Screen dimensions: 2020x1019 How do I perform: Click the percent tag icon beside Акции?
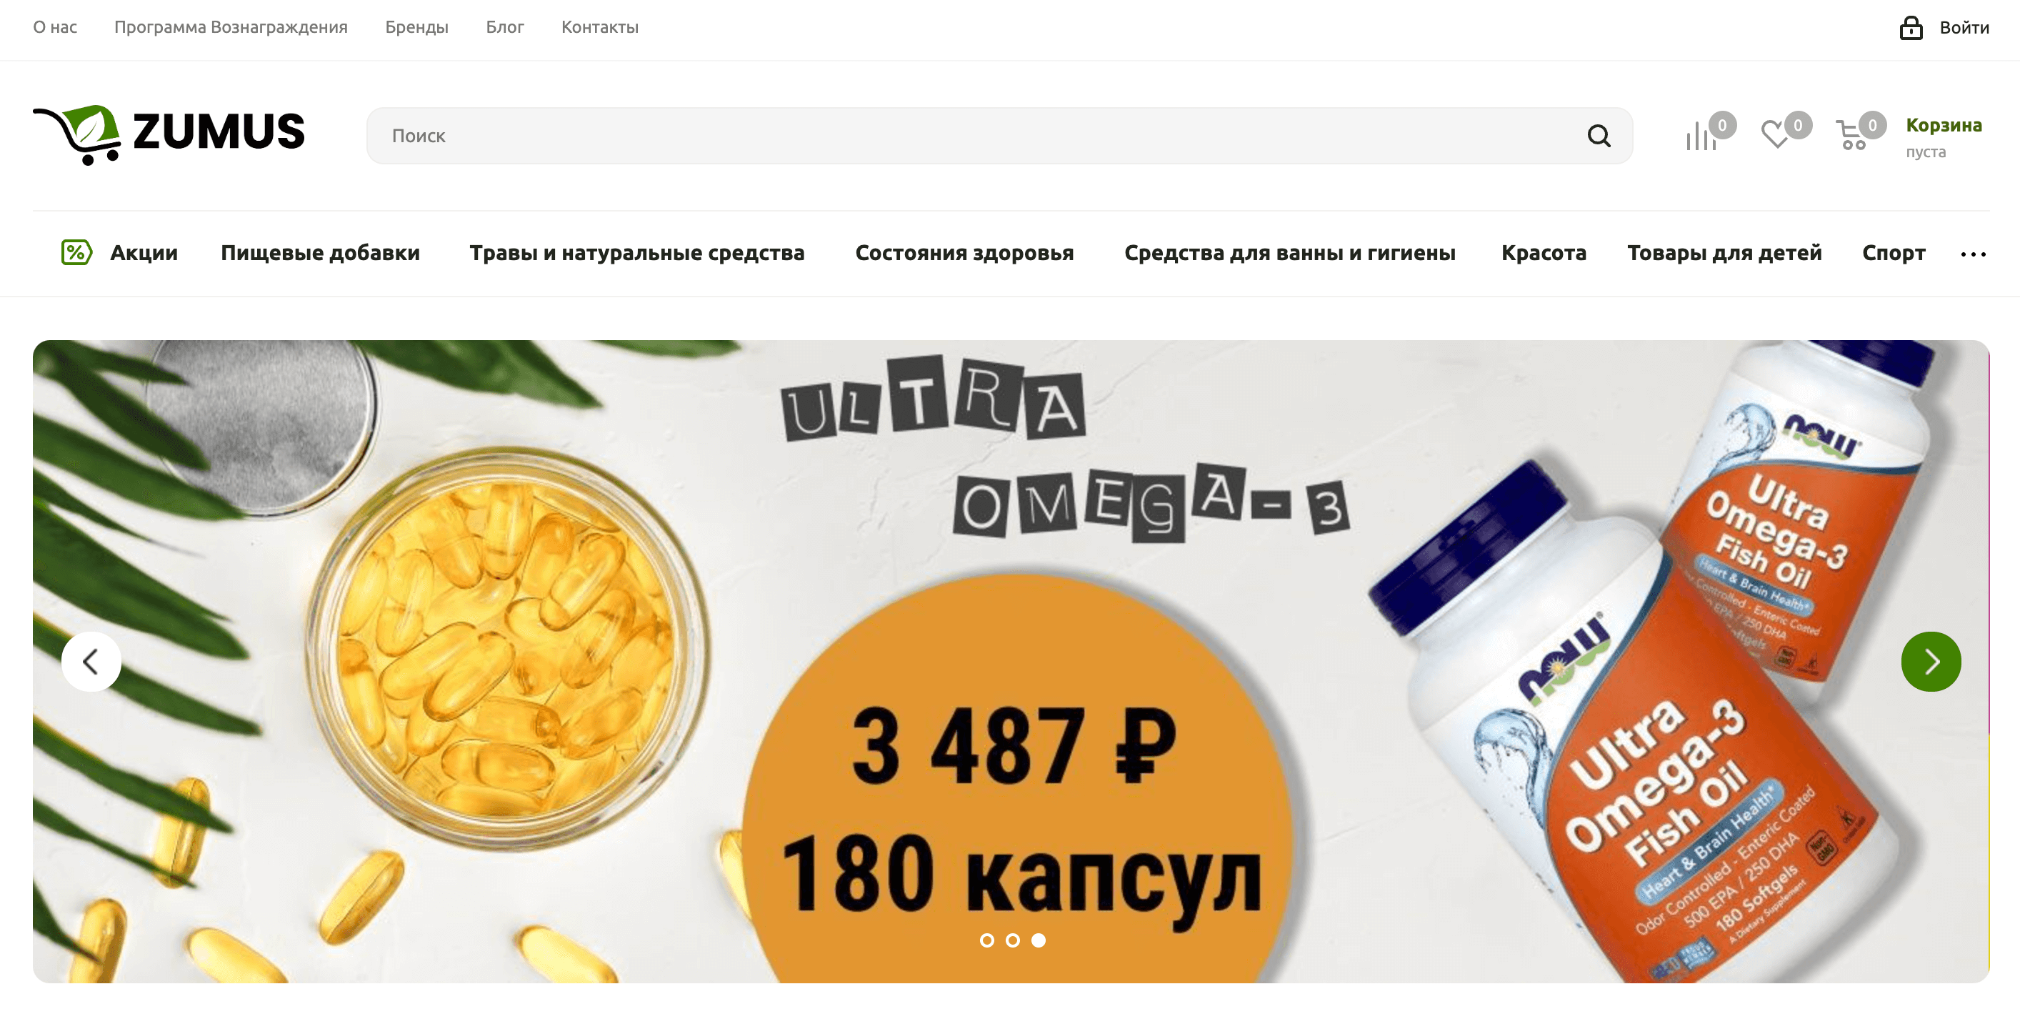tap(77, 252)
